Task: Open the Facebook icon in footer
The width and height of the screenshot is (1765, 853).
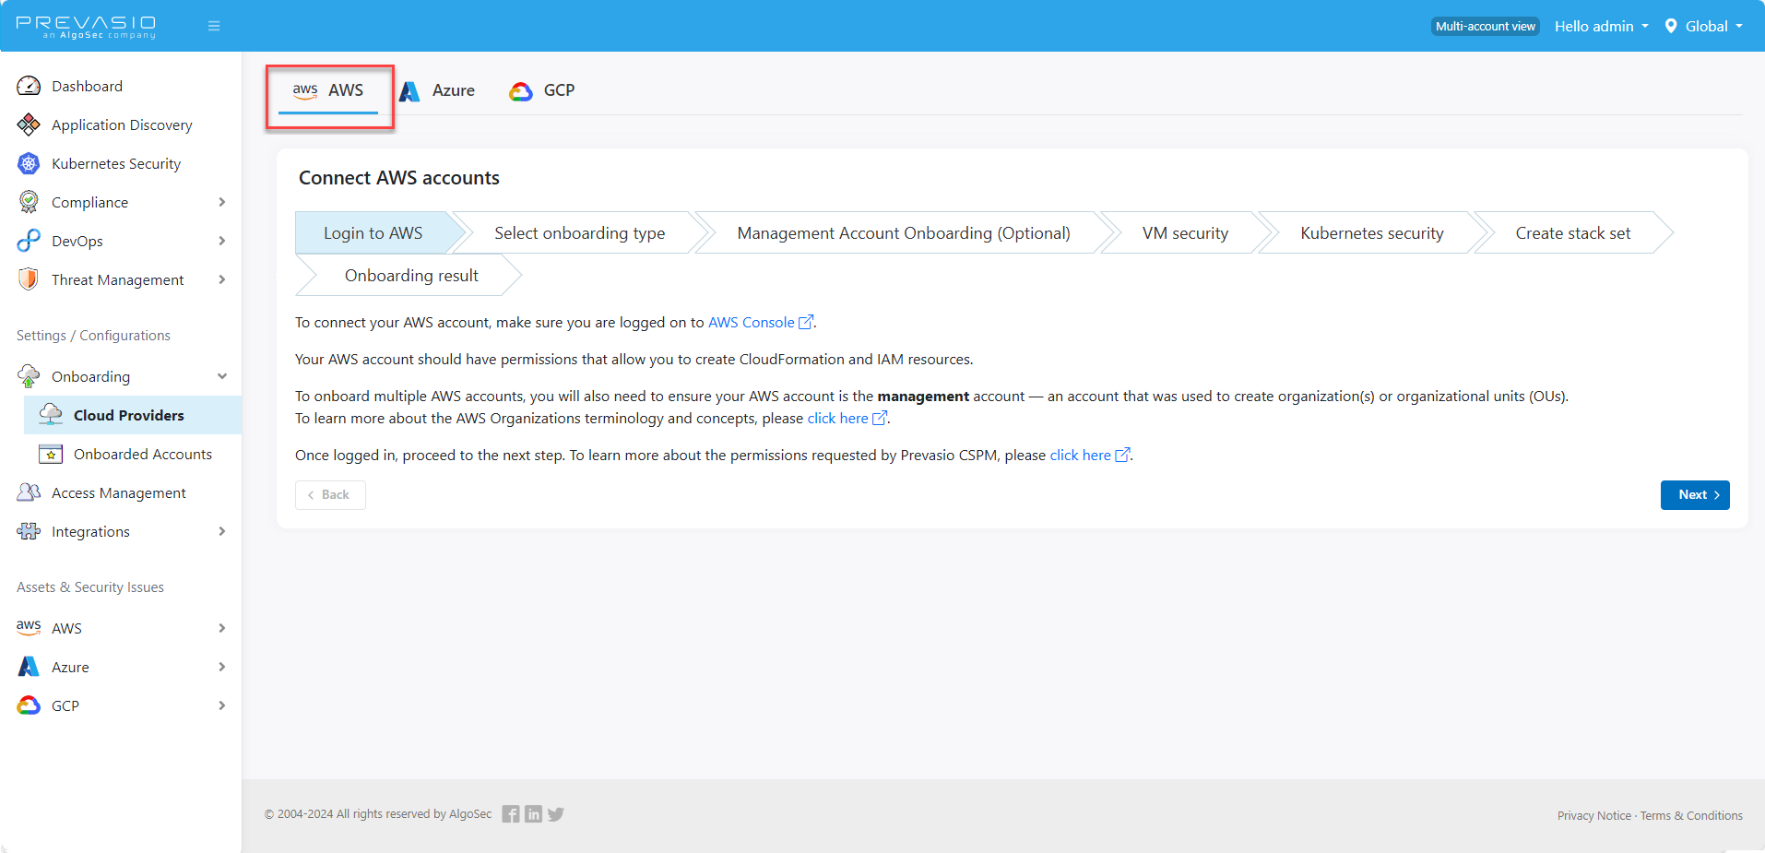Action: click(x=511, y=814)
